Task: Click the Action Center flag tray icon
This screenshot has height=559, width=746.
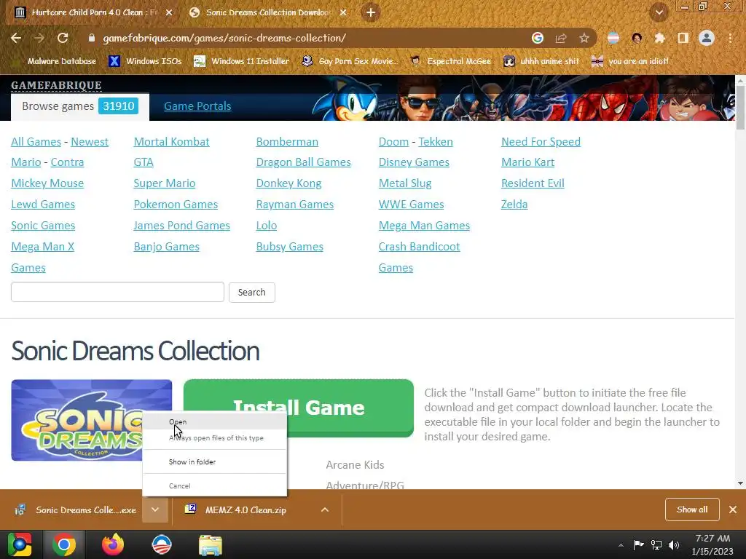Action: (638, 544)
